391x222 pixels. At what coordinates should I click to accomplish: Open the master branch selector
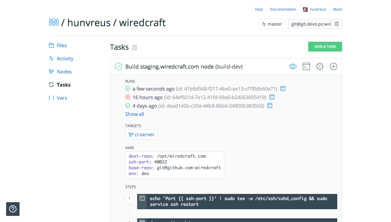coord(272,24)
